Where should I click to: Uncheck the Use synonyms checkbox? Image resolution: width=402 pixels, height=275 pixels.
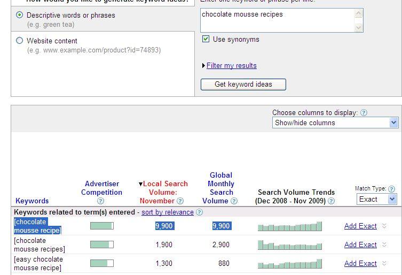tap(206, 39)
